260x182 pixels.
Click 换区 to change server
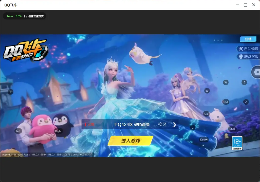(162, 124)
